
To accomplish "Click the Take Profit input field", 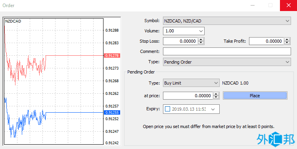I will coord(266,41).
